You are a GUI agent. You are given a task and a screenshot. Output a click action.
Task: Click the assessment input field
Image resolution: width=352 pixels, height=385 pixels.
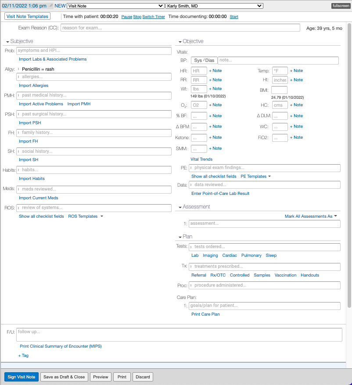click(x=265, y=224)
